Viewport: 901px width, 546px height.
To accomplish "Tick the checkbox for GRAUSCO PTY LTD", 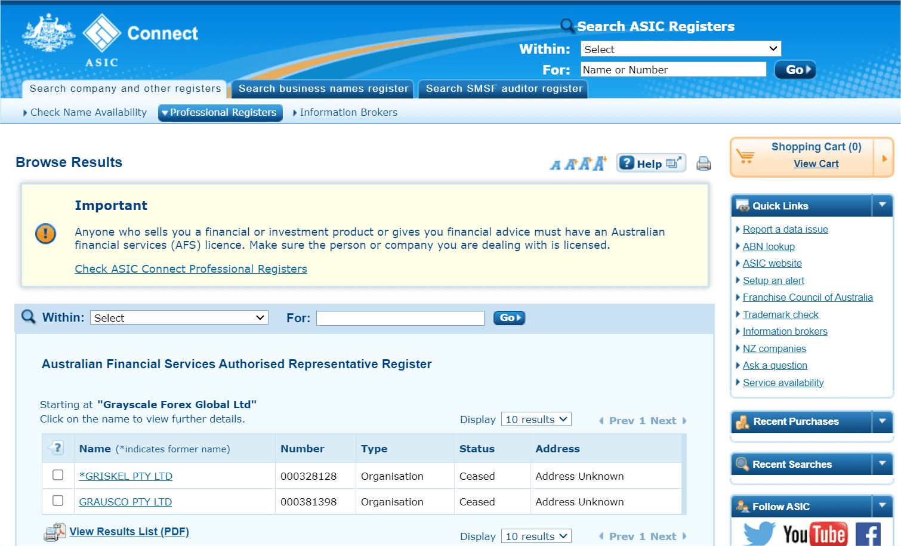I will tap(58, 501).
